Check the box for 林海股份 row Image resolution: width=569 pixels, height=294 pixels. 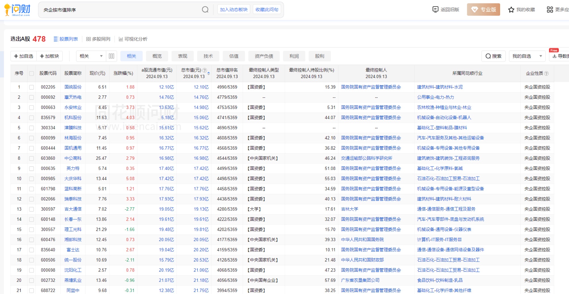pyautogui.click(x=32, y=138)
